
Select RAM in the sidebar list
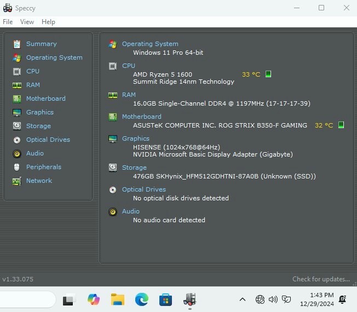pyautogui.click(x=33, y=85)
